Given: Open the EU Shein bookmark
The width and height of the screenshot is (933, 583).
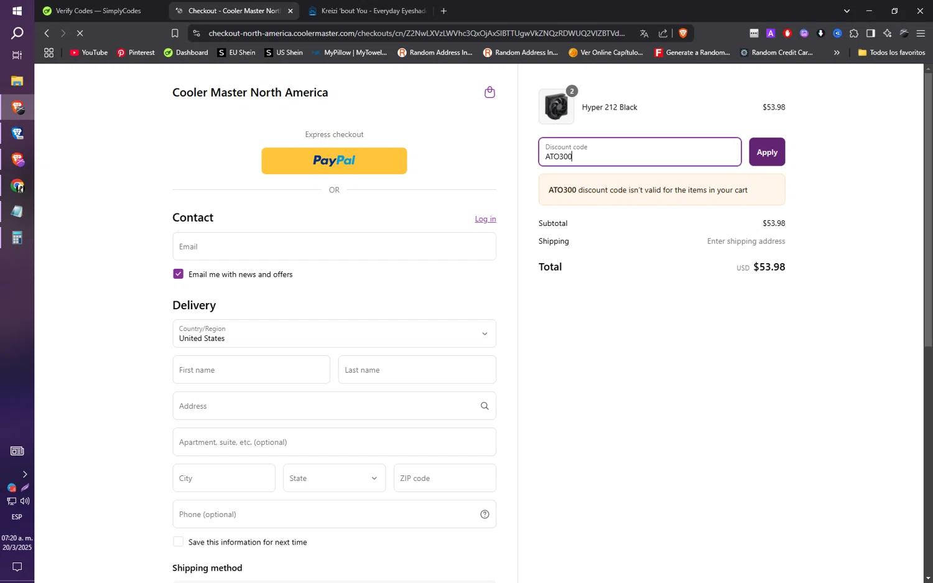Looking at the screenshot, I should point(236,53).
